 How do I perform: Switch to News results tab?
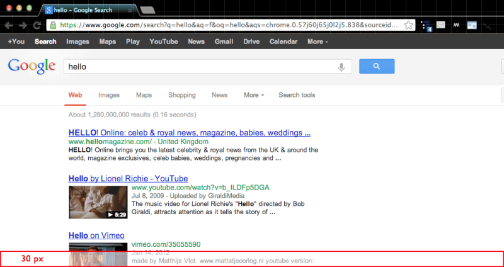219,95
